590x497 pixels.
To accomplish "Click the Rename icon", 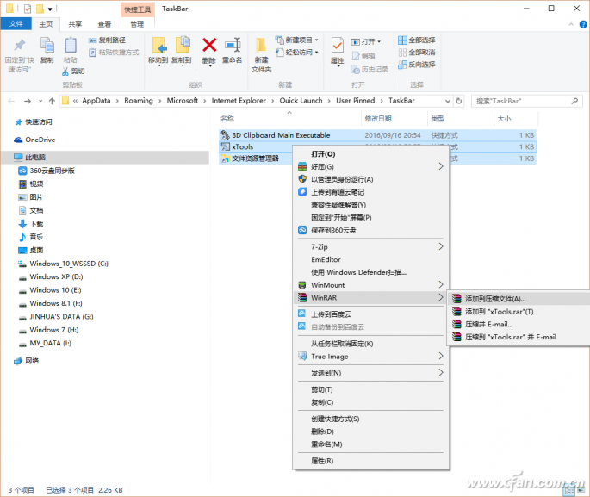I will [233, 45].
